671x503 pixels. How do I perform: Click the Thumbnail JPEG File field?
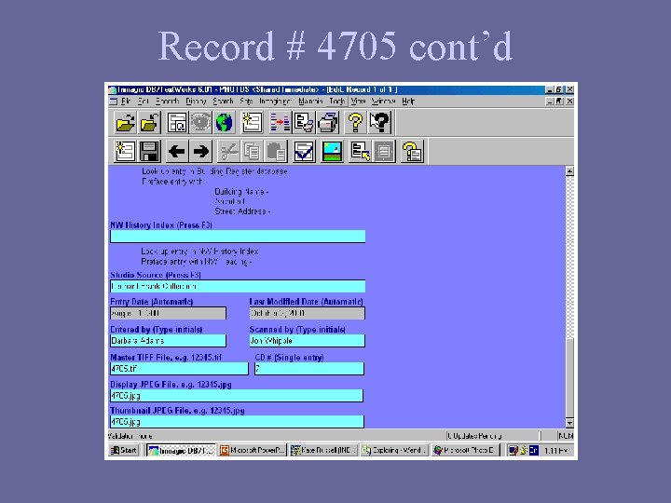pyautogui.click(x=237, y=422)
